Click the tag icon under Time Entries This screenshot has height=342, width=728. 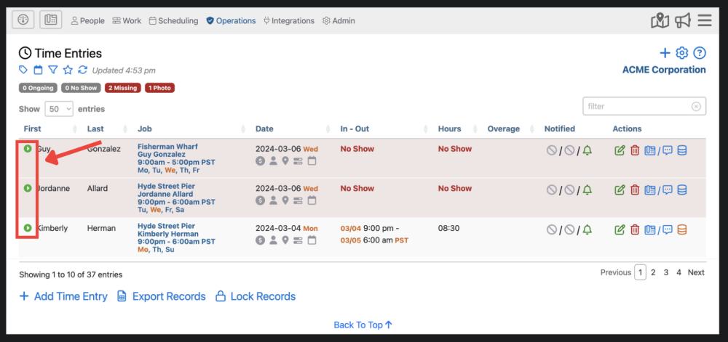click(x=24, y=70)
